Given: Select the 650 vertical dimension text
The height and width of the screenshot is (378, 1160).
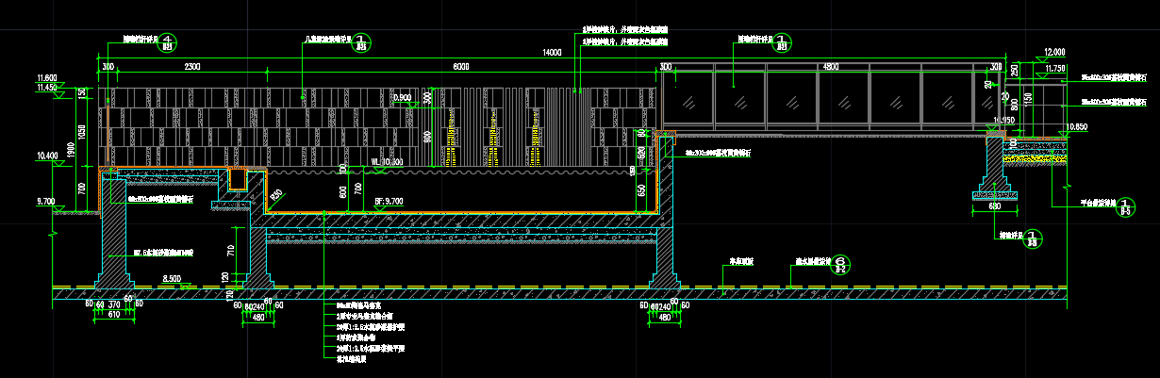Looking at the screenshot, I should coord(641,190).
